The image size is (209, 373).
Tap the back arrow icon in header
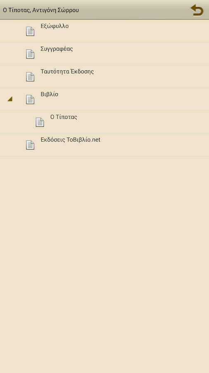click(x=197, y=10)
